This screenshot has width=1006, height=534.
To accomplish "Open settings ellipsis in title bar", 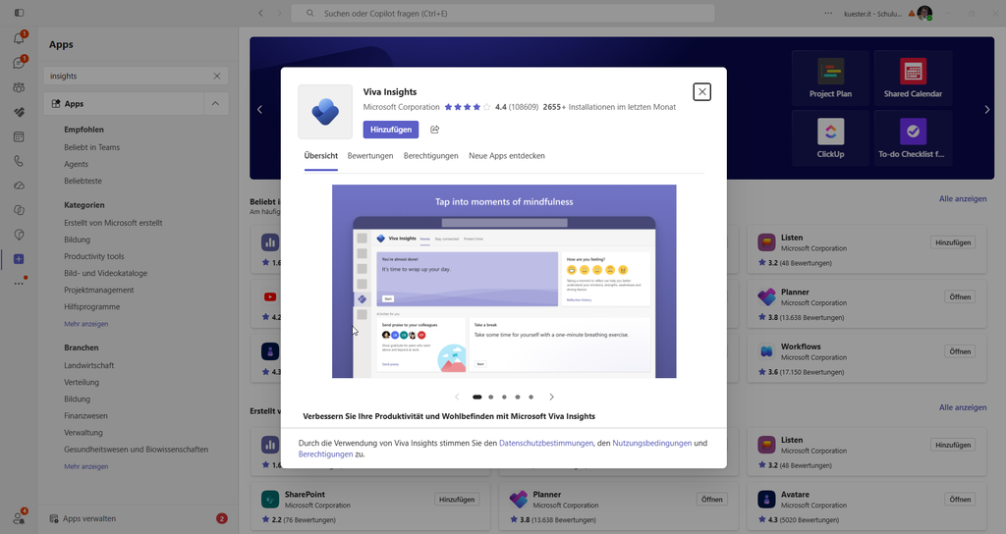I will (828, 13).
